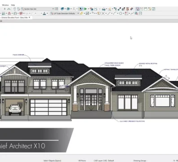The width and height of the screenshot is (178, 162).
Task: Open the Window menu
Action: pyautogui.click(x=5, y=5)
